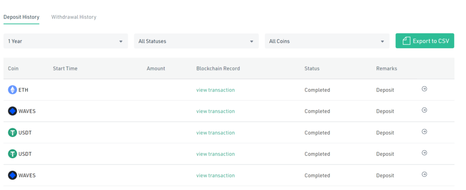Open details arrow for the first WAVES deposit
The height and width of the screenshot is (190, 466).
(424, 110)
